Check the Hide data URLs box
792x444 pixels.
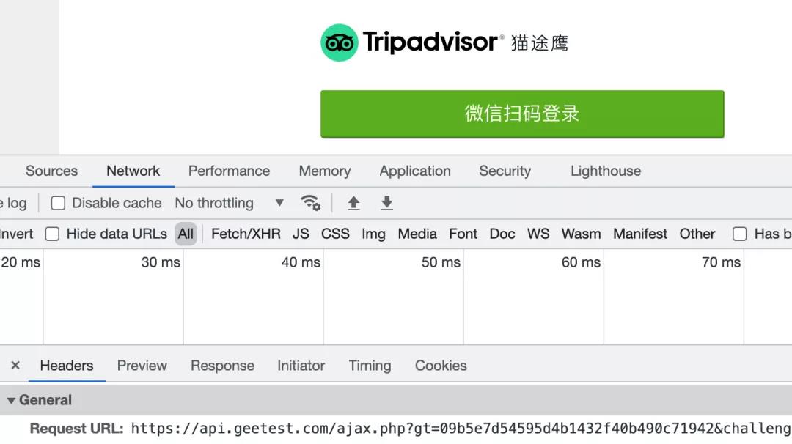[x=52, y=234]
